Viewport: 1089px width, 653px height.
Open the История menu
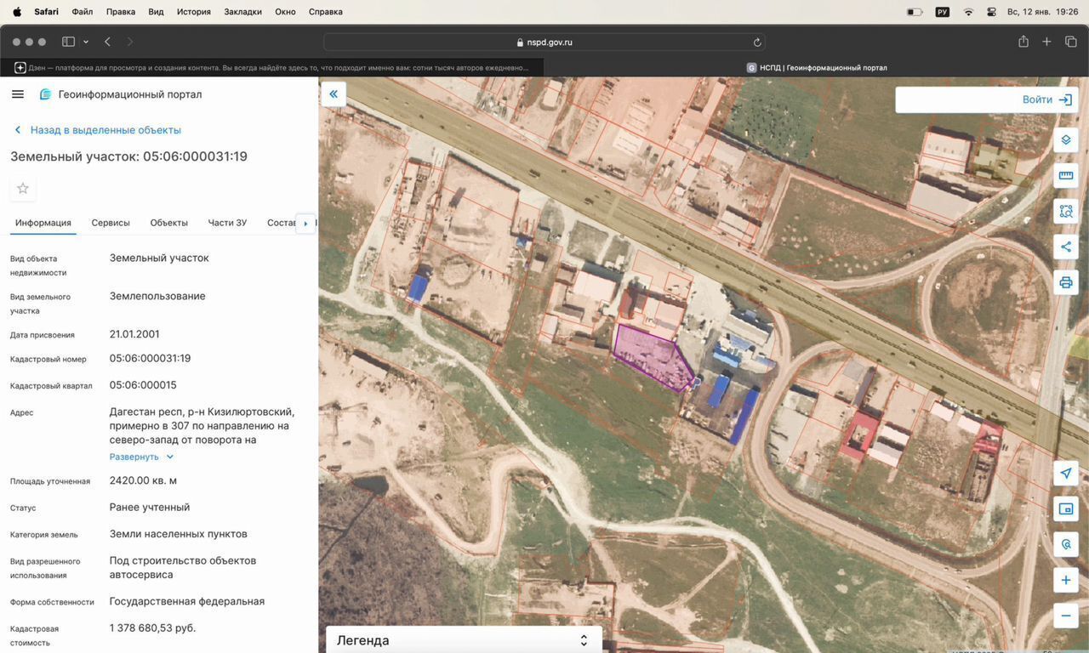[x=194, y=12]
